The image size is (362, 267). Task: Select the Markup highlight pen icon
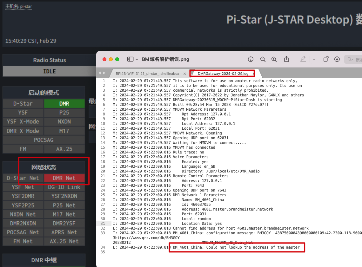(x=303, y=59)
